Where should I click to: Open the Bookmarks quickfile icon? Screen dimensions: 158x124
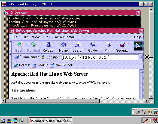point(17,57)
